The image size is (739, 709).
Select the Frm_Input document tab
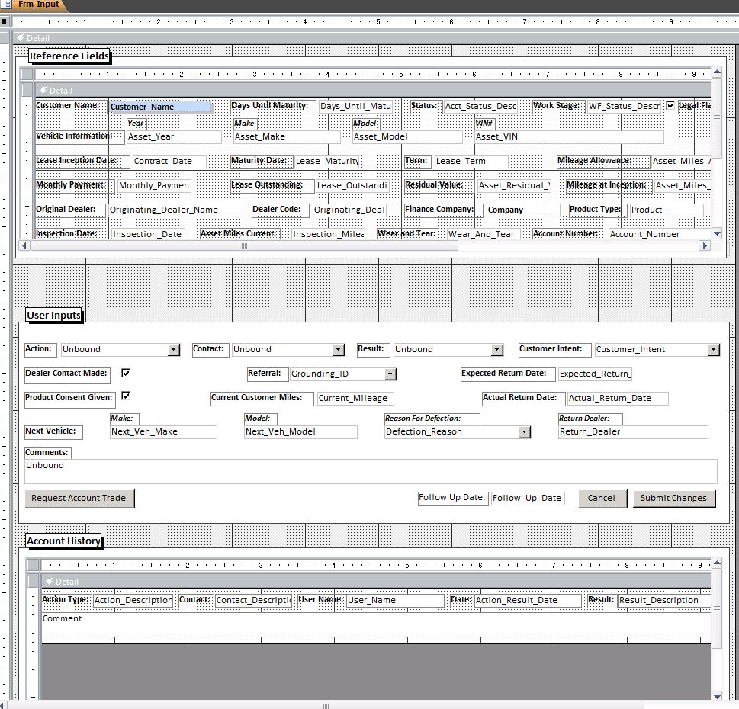(38, 5)
